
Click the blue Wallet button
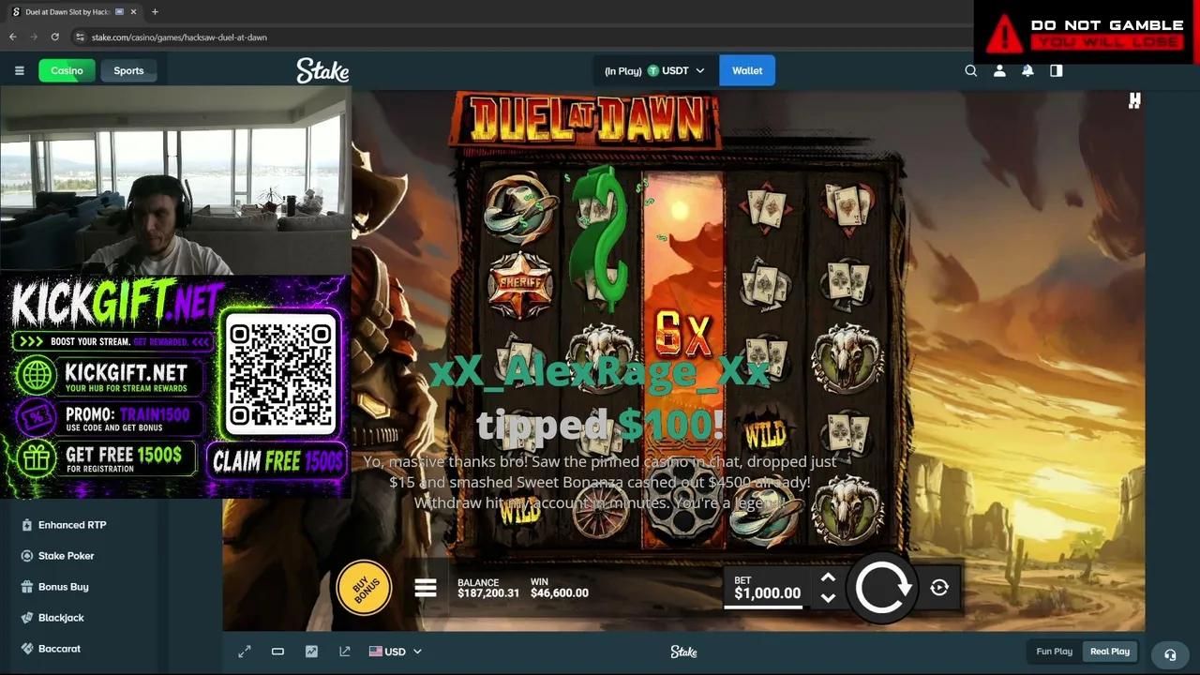click(x=747, y=70)
